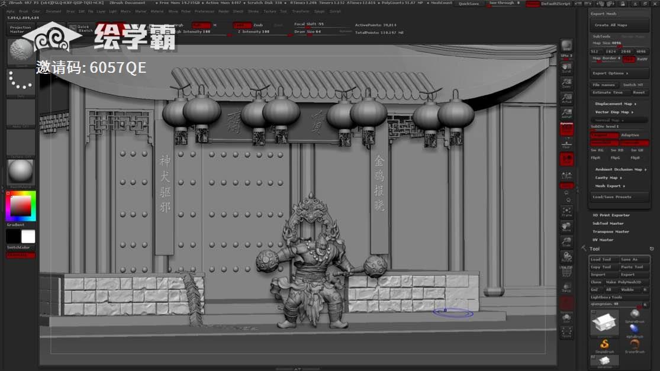Screen dimensions: 660x371
Task: Select the Rotate view icon
Action: pyautogui.click(x=566, y=257)
